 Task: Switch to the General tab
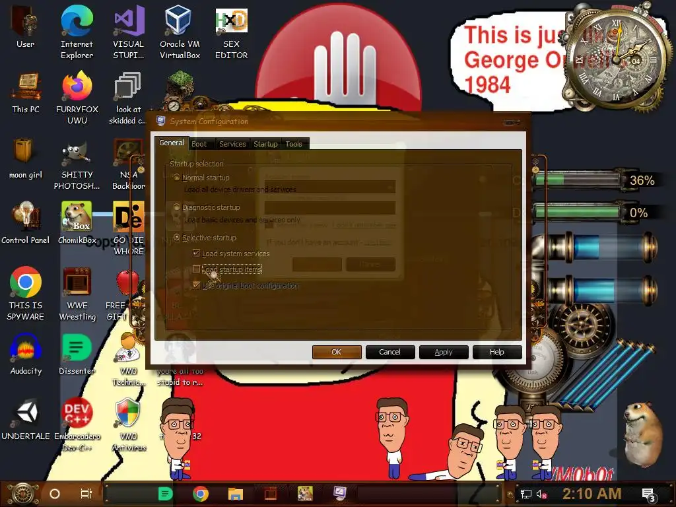tap(172, 143)
